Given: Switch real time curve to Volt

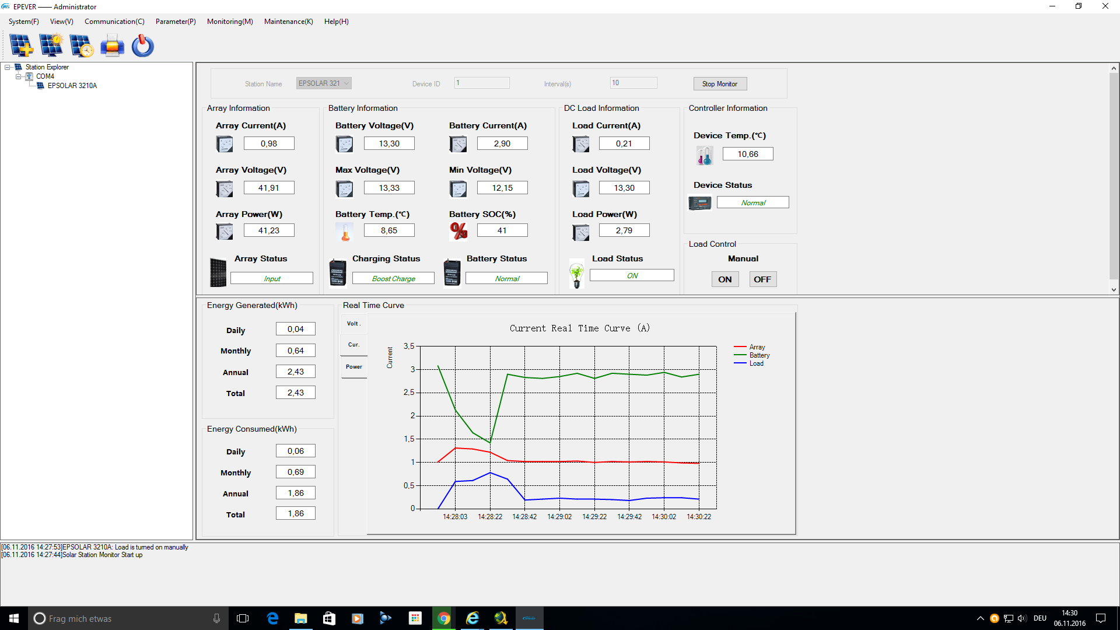Looking at the screenshot, I should [x=353, y=324].
